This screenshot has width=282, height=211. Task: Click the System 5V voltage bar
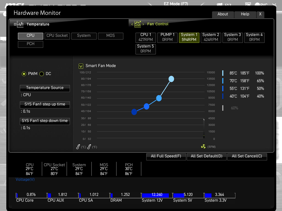tap(179, 195)
